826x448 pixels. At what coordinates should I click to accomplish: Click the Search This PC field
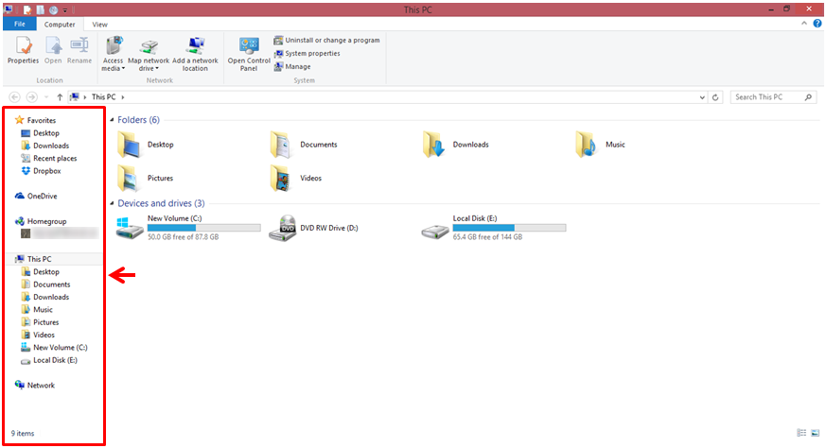click(x=773, y=96)
